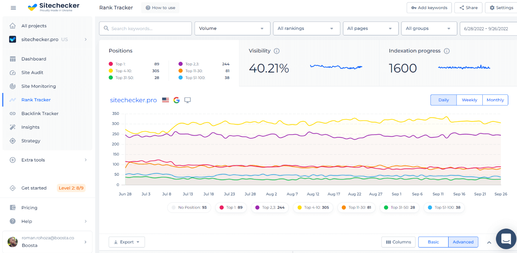This screenshot has height=253, width=517.
Task: Click the US flag icon by sitechecker.pro
Action: coord(166,100)
